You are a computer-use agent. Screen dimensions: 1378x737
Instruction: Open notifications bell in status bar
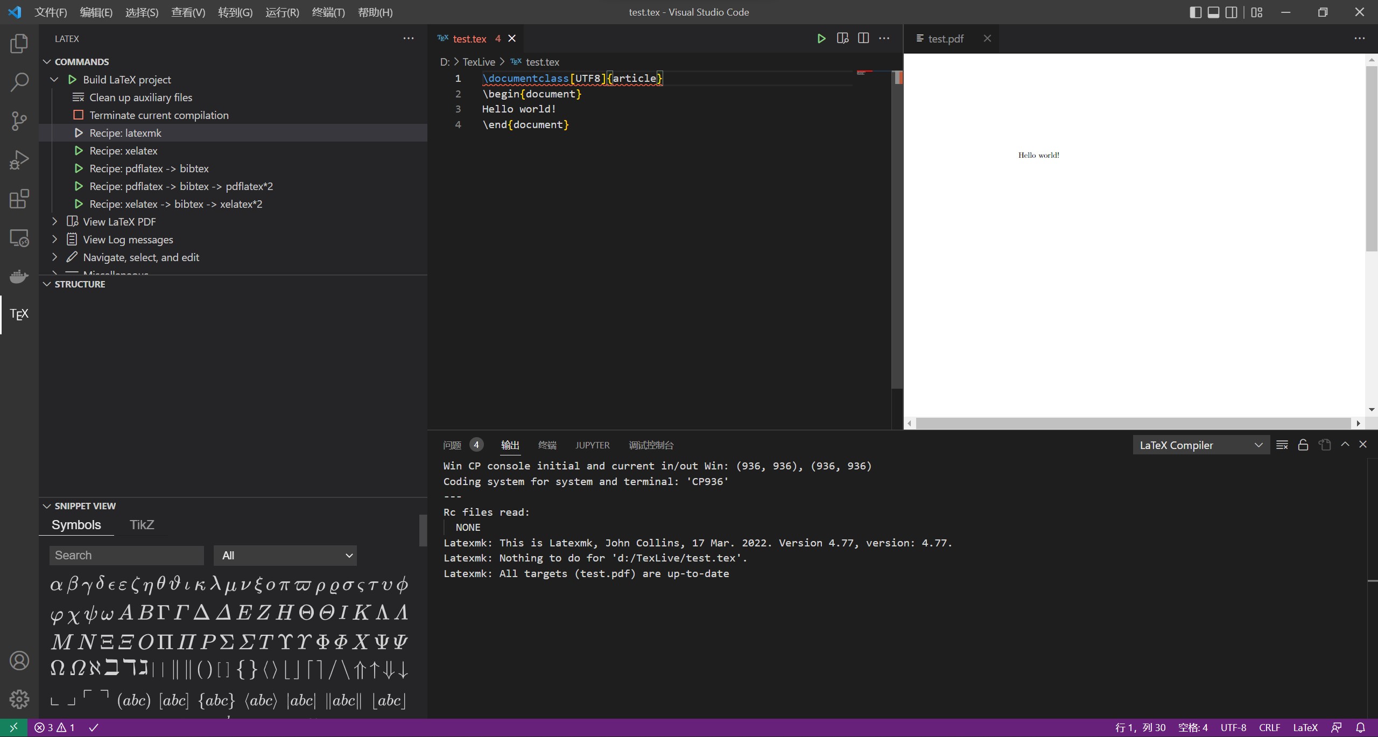click(1360, 728)
